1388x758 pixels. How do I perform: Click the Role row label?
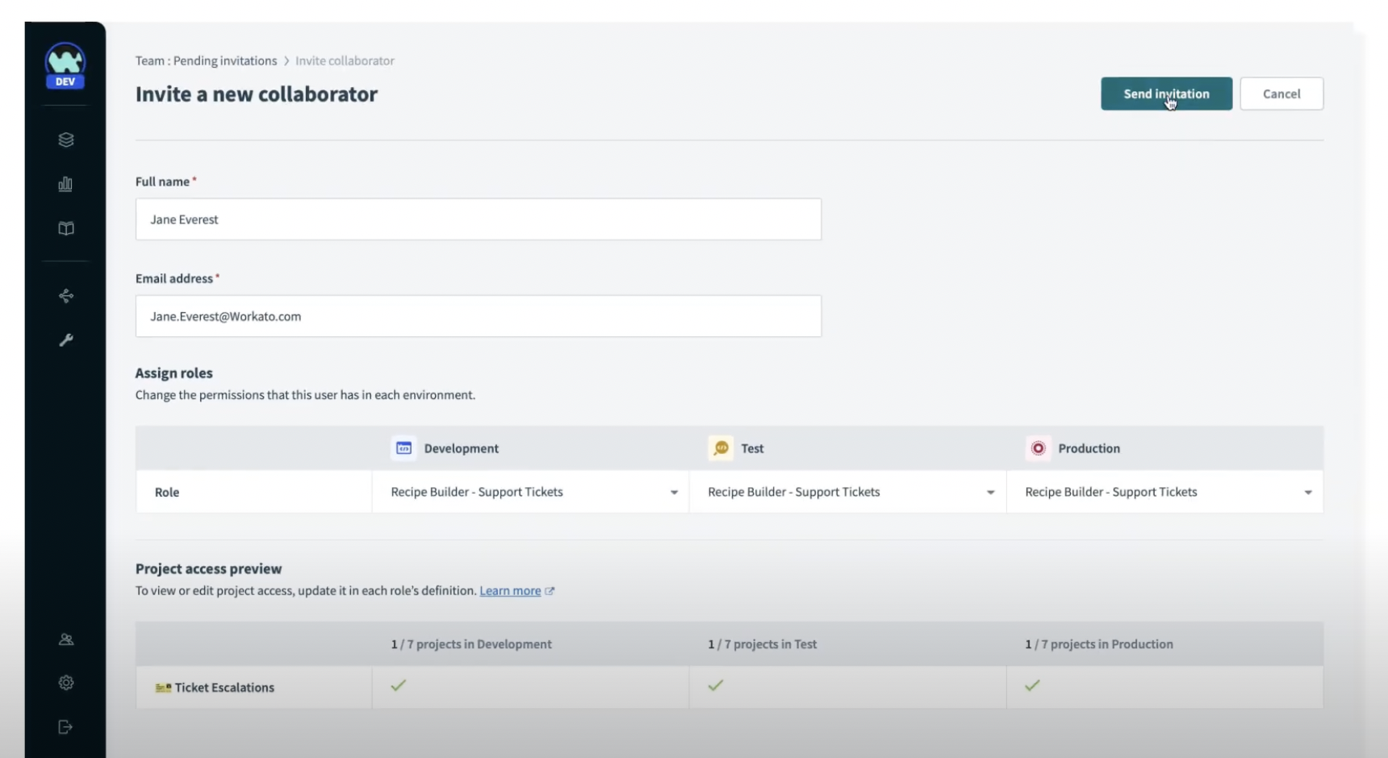coord(167,492)
